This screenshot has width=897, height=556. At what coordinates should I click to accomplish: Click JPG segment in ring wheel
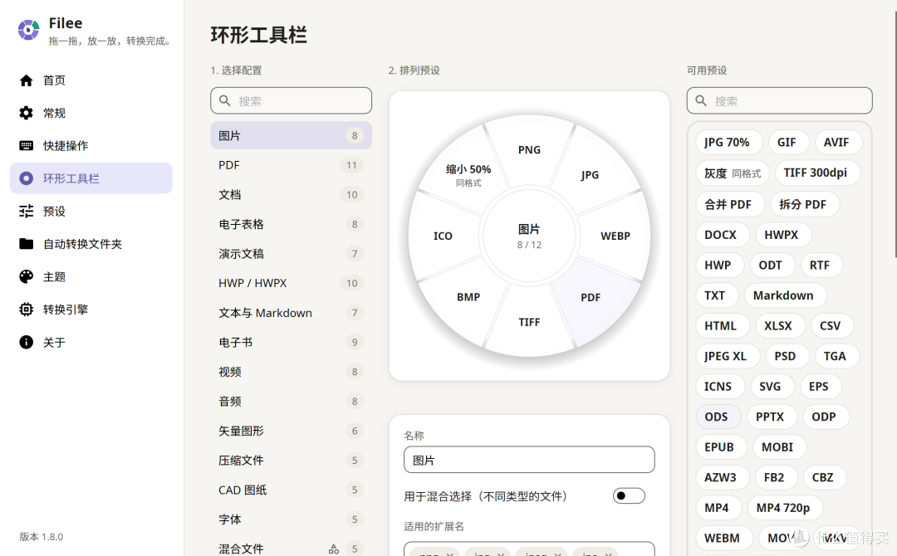click(590, 175)
